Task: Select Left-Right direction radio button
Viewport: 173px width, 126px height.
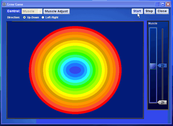Action: [x=43, y=18]
